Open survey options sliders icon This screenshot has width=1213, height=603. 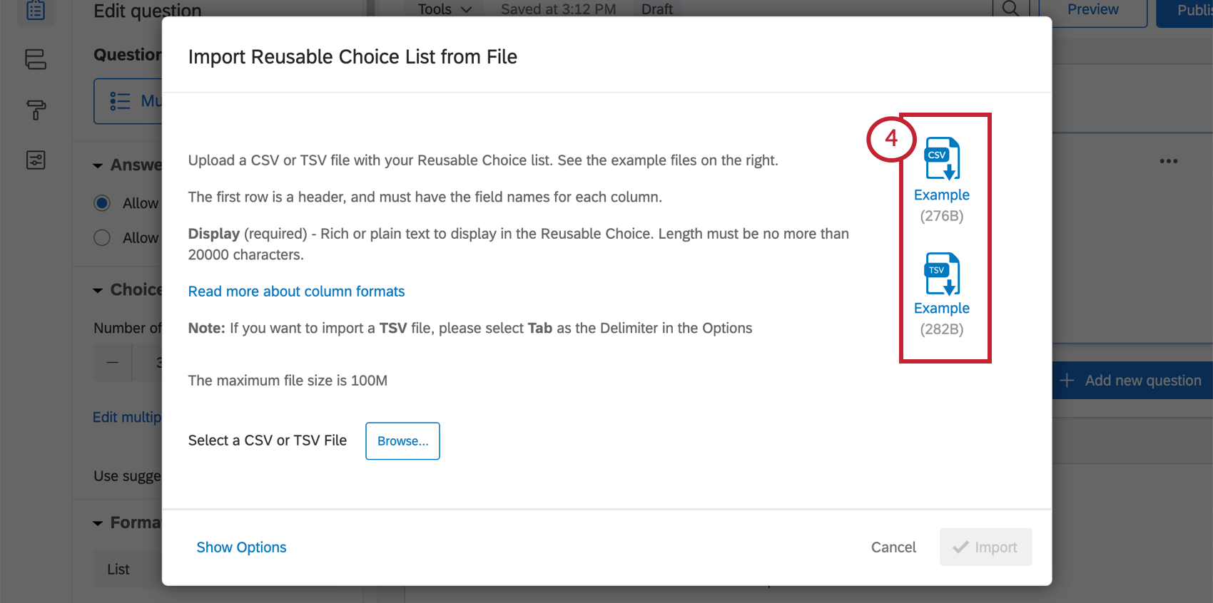[36, 160]
